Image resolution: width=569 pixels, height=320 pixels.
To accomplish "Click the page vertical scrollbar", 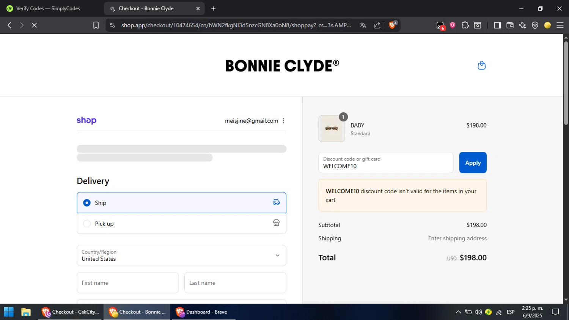I will tap(566, 83).
